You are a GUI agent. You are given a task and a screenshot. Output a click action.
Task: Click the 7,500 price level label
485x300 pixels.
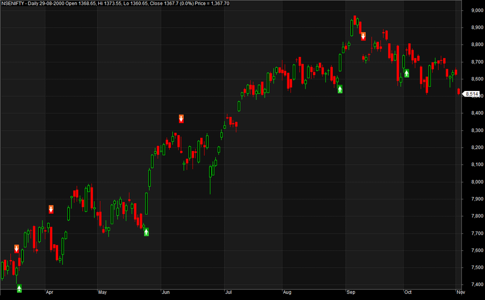[x=477, y=267]
